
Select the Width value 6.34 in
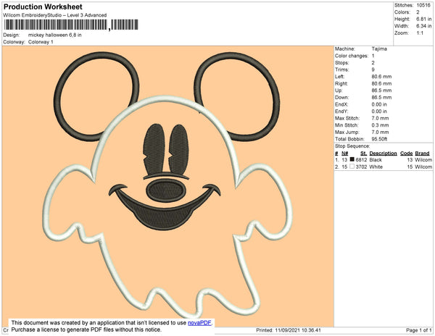coord(424,26)
